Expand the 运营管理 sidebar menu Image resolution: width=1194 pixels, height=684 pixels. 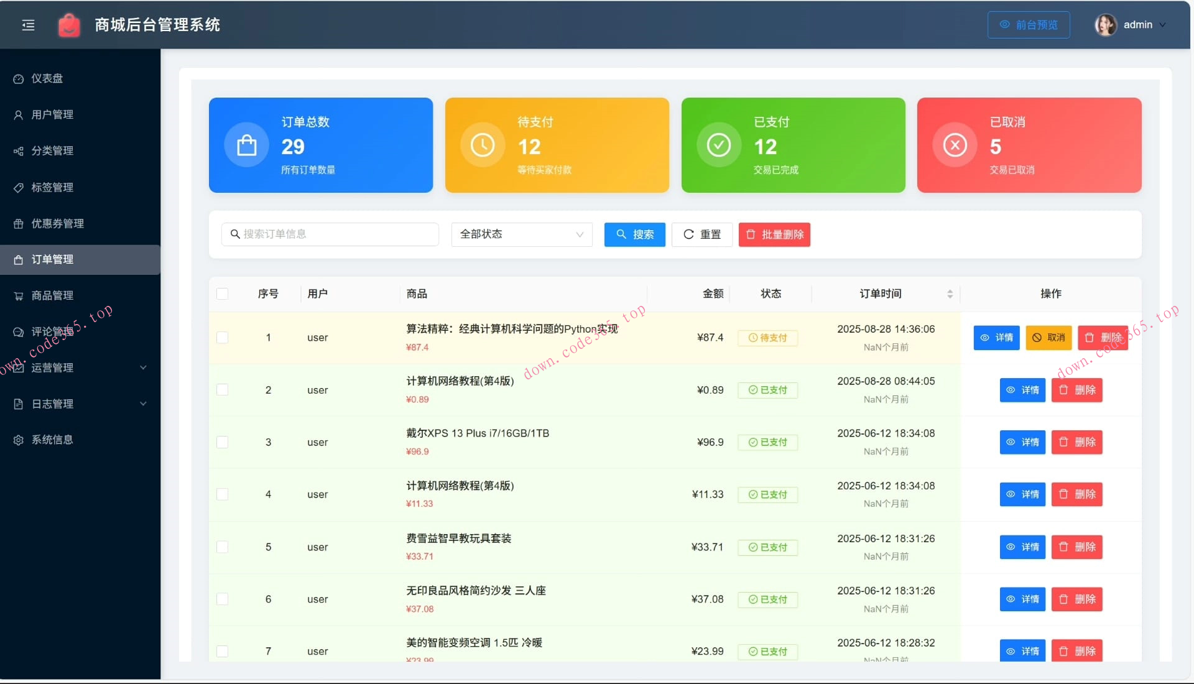52,367
